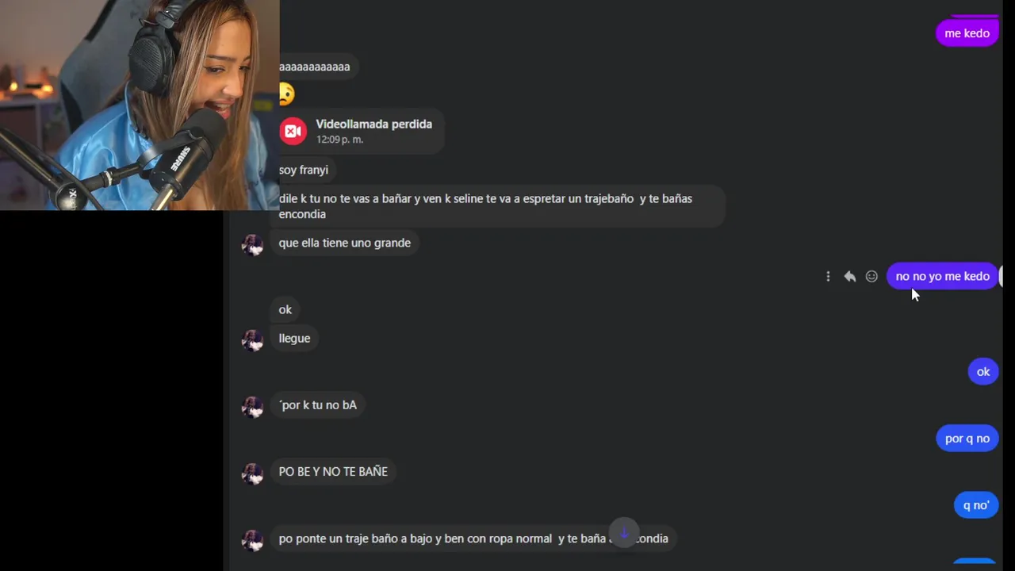Image resolution: width=1015 pixels, height=571 pixels.
Task: Click the 'por q no' sent message
Action: point(967,438)
